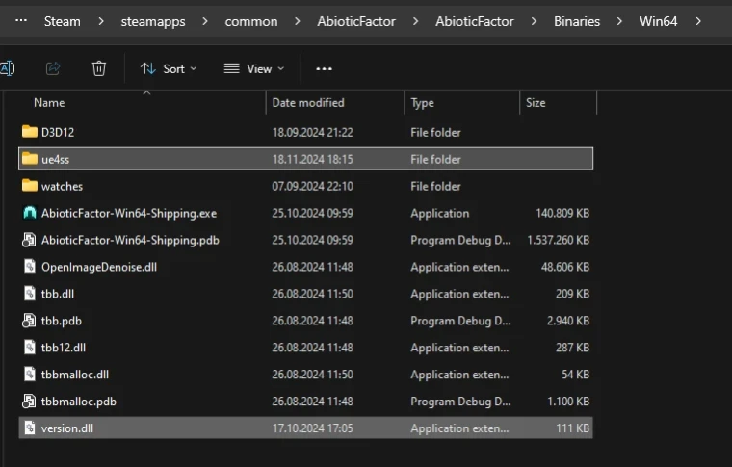
Task: Select AbioticFactor-Win64-Shipping.exe file name
Action: point(129,213)
